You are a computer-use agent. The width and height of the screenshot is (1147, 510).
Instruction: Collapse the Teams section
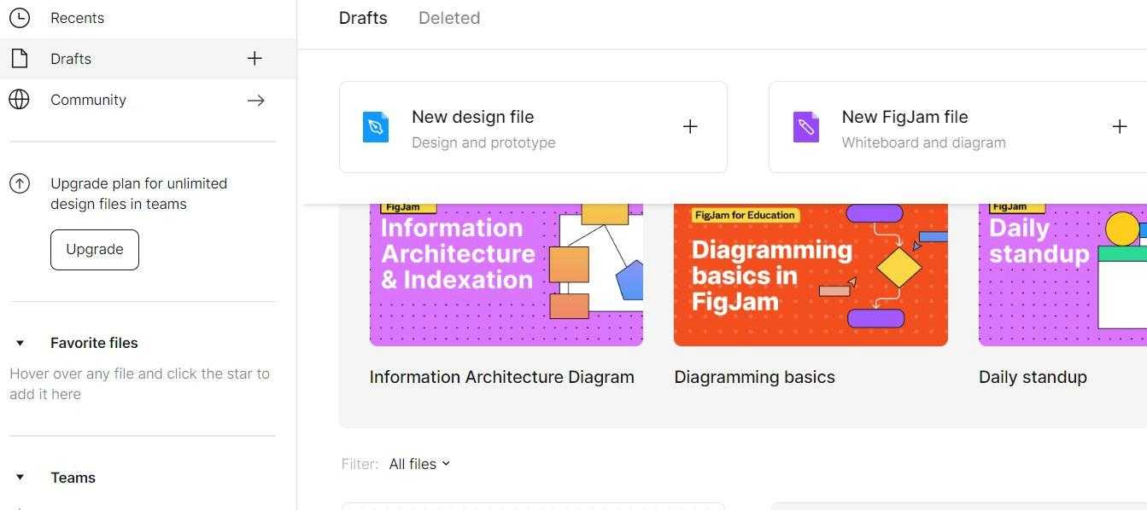(20, 478)
